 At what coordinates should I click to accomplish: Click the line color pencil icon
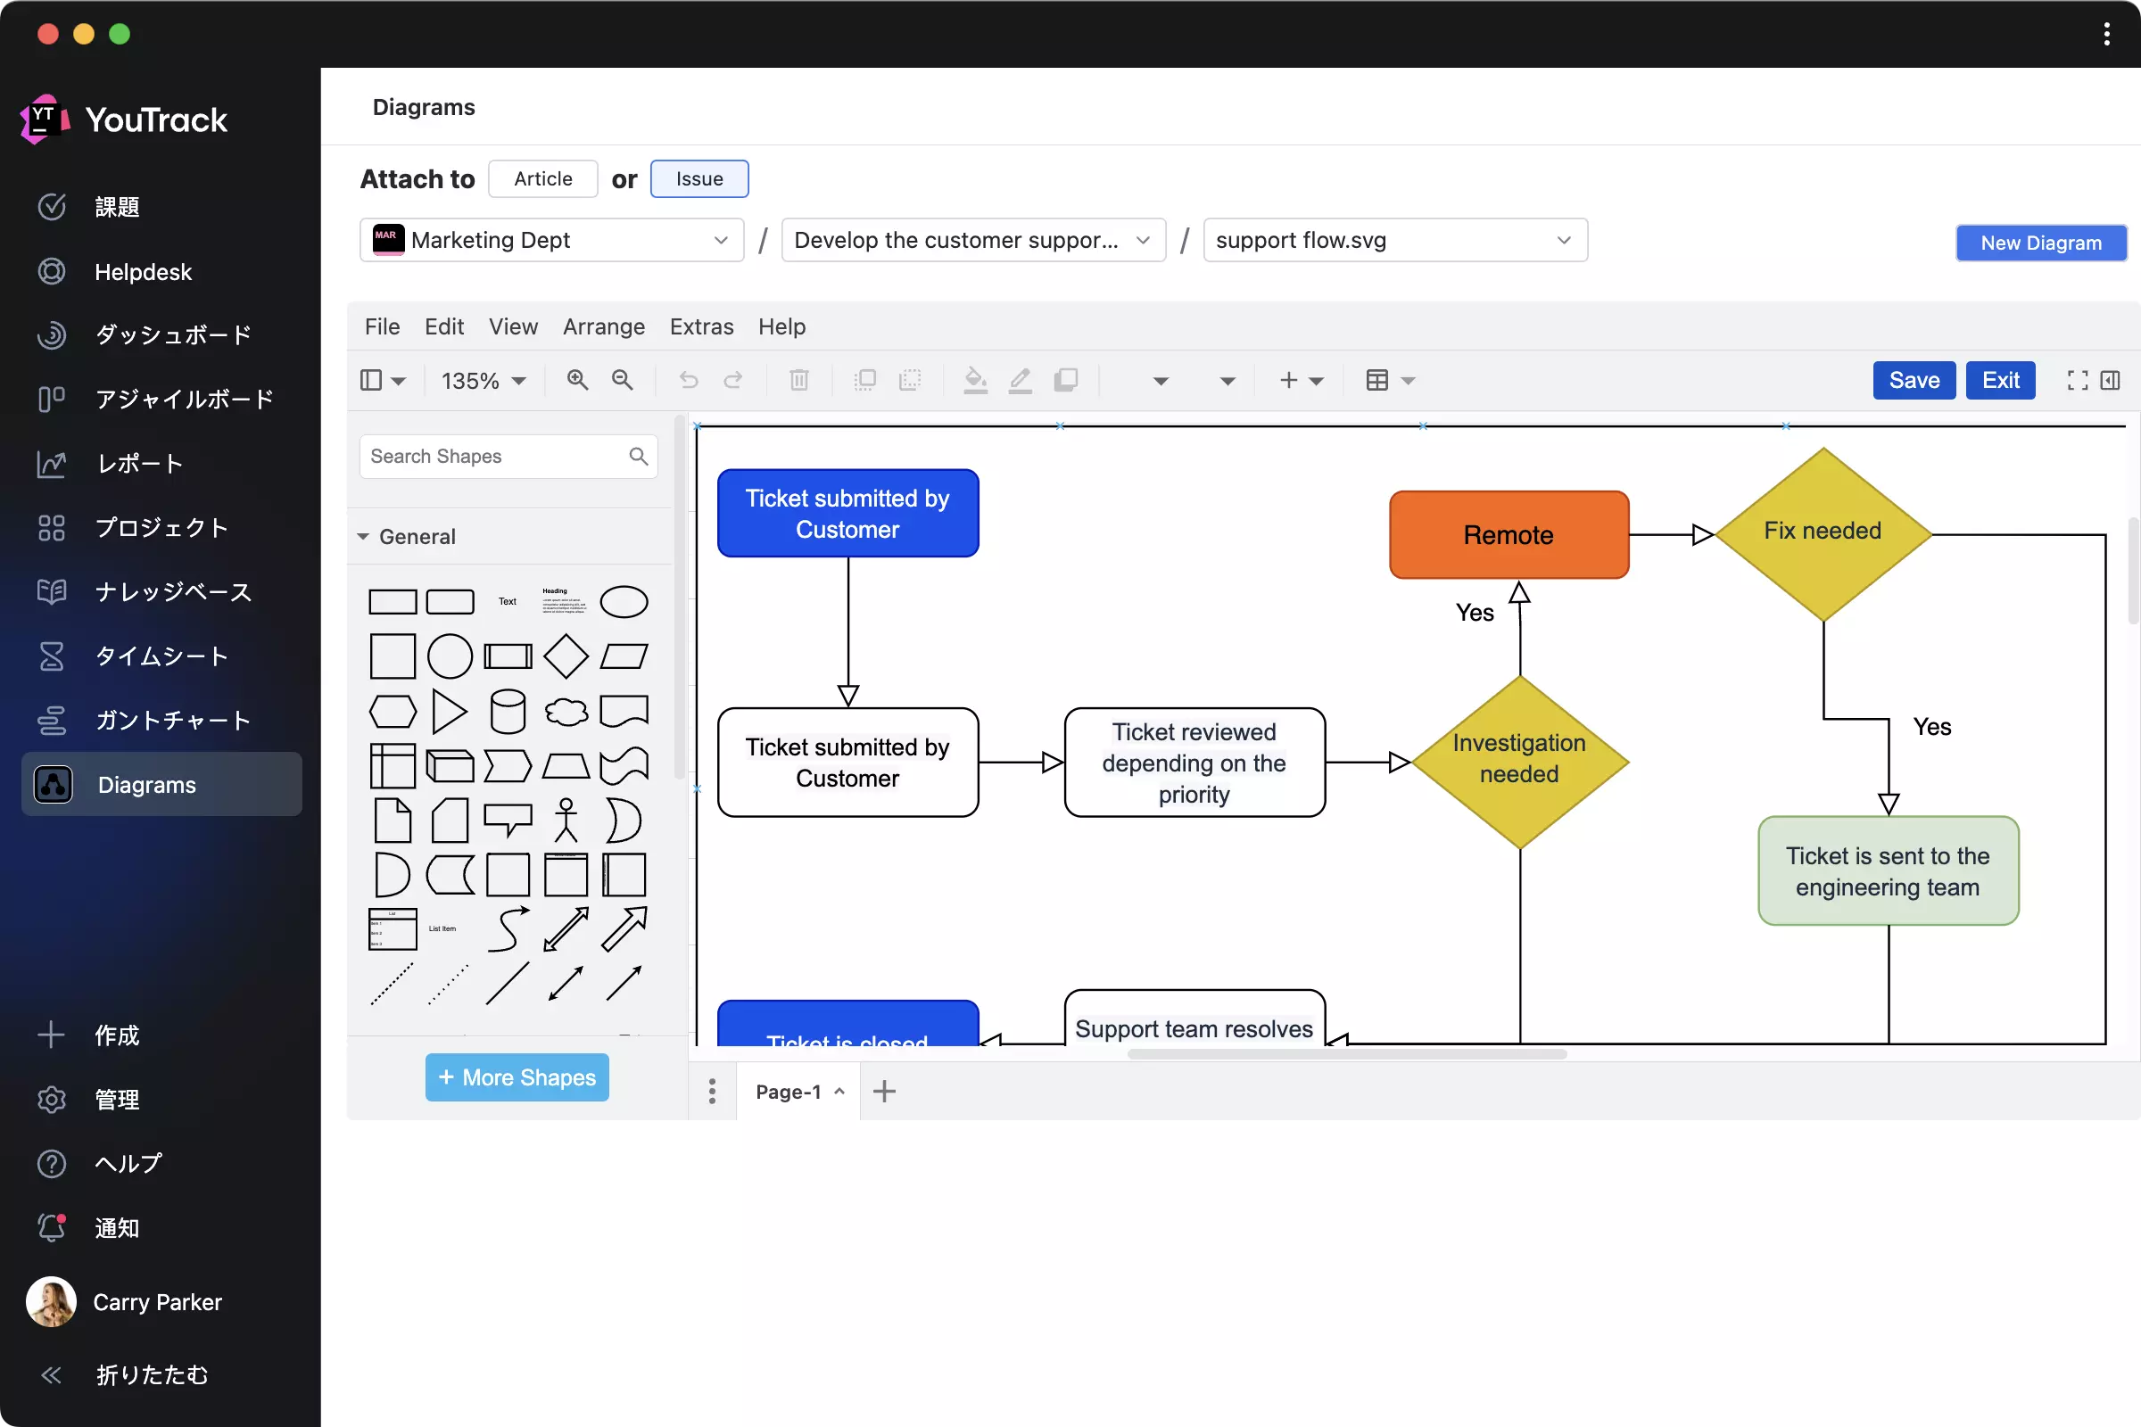(x=1021, y=380)
